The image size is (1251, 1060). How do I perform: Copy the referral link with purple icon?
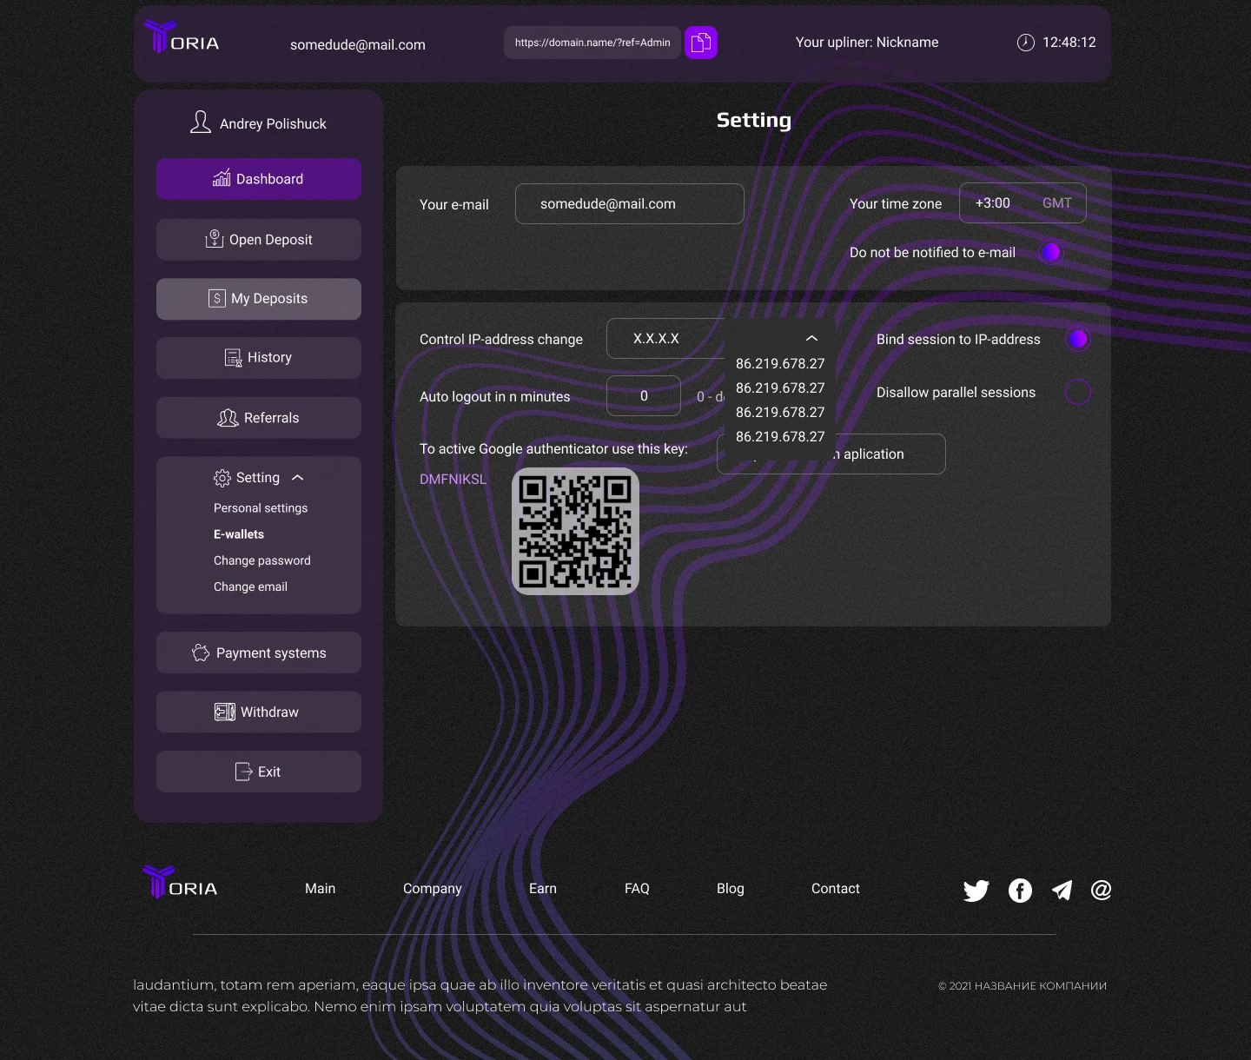701,42
